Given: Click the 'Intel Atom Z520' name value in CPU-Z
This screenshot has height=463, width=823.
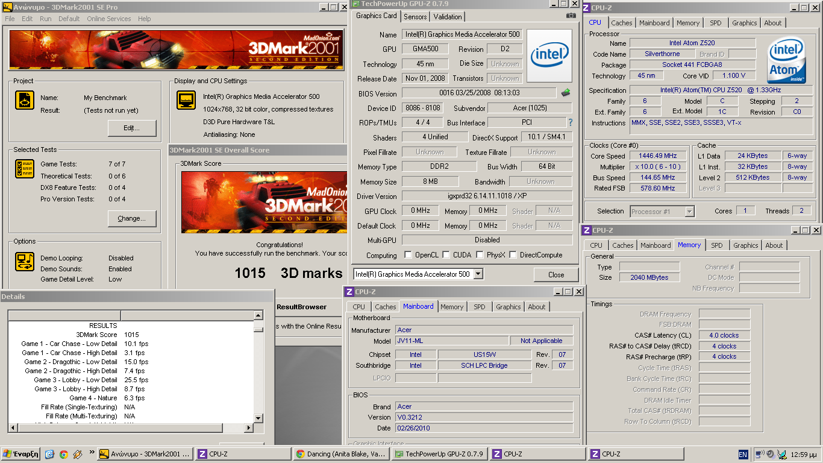Looking at the screenshot, I should coord(692,43).
